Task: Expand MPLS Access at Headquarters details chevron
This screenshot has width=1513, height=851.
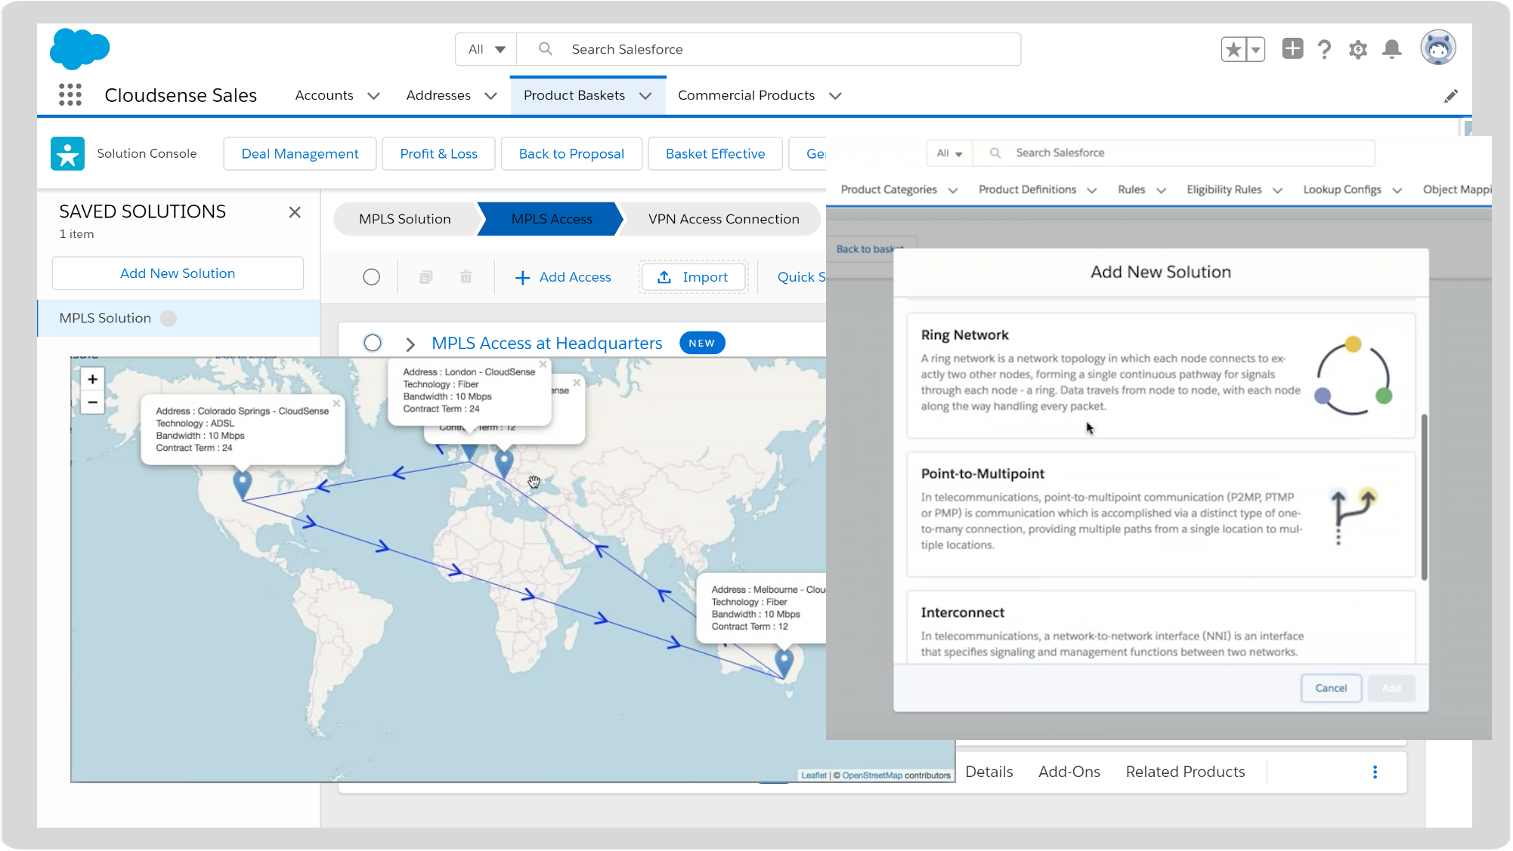Action: 410,344
